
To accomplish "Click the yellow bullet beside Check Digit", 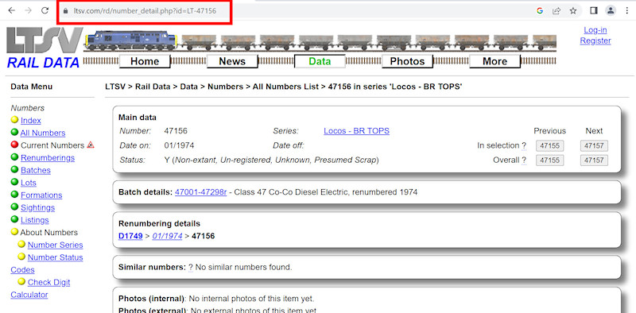I will click(x=21, y=281).
